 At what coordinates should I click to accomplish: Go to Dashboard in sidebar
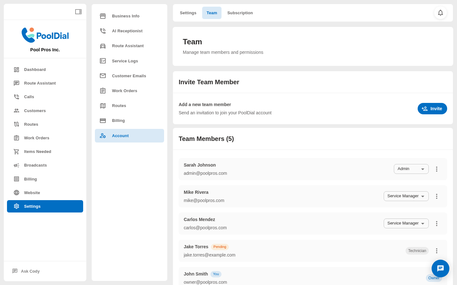[35, 70]
